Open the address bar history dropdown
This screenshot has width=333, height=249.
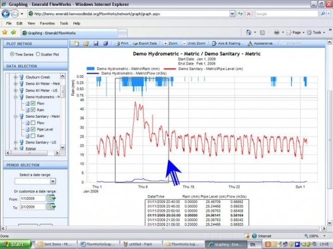(x=232, y=14)
